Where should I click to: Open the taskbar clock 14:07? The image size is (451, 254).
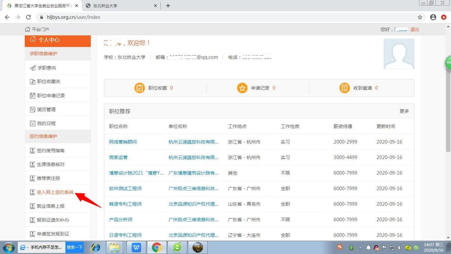point(434,247)
